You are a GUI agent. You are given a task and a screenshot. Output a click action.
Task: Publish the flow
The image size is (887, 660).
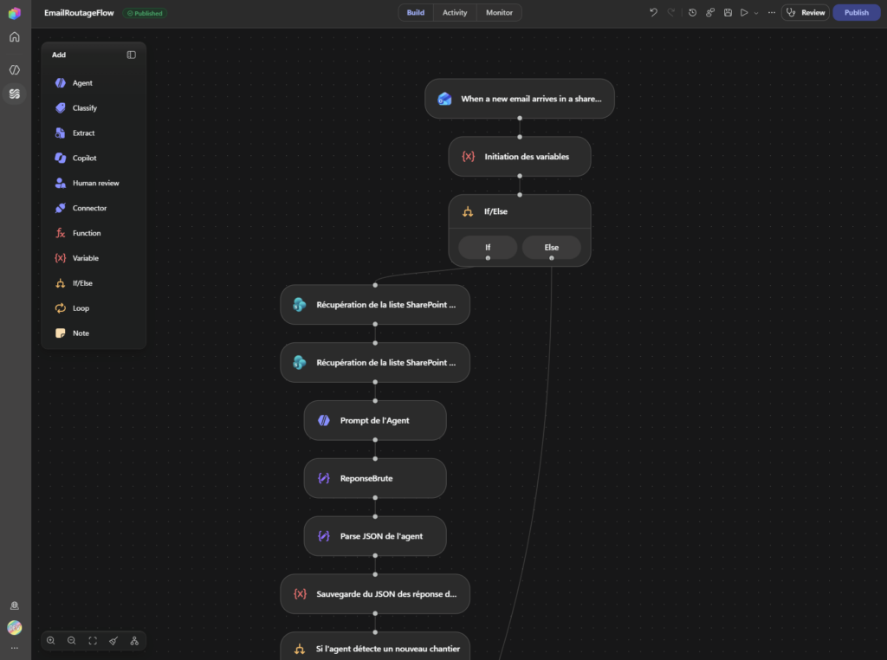(857, 12)
